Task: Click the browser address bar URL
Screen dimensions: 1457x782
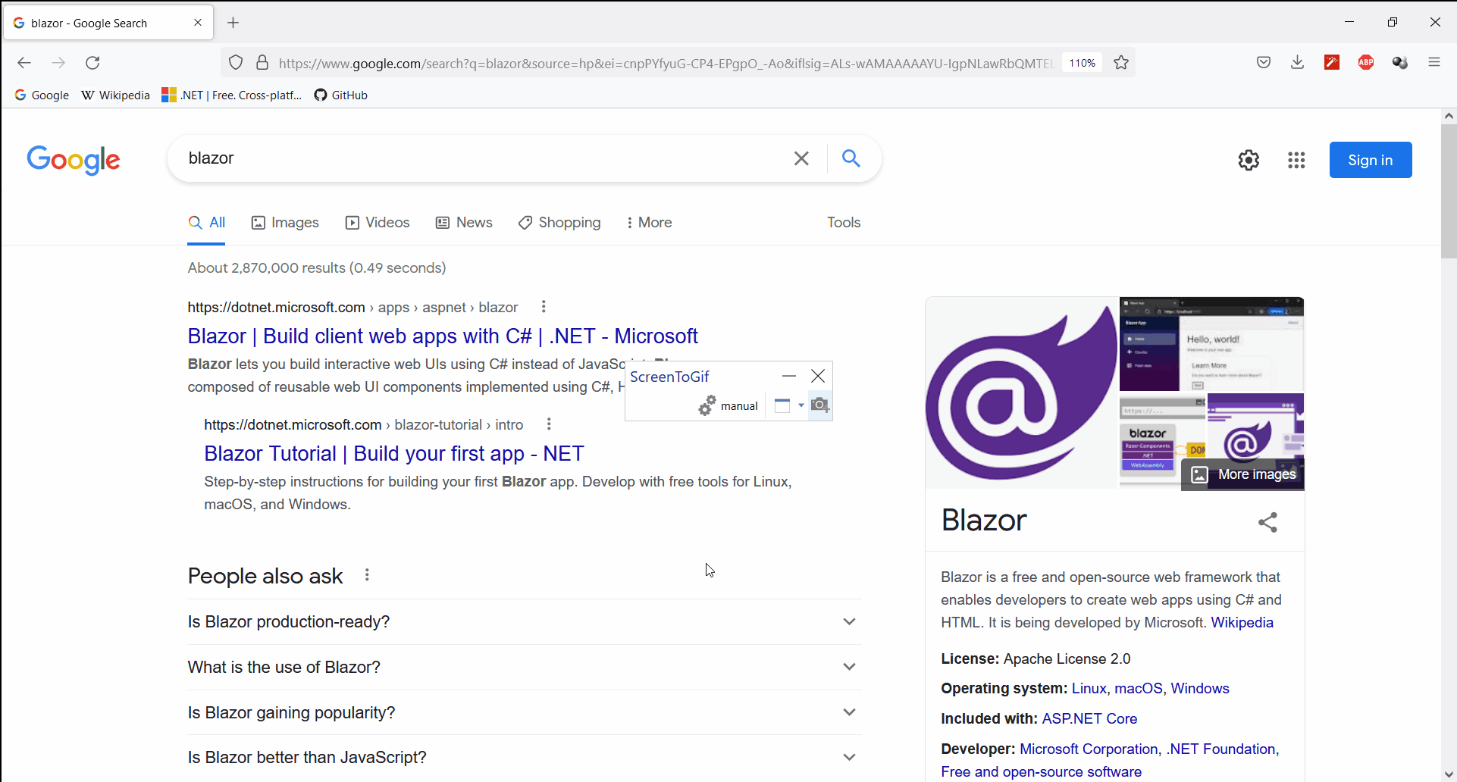Action: tap(666, 64)
